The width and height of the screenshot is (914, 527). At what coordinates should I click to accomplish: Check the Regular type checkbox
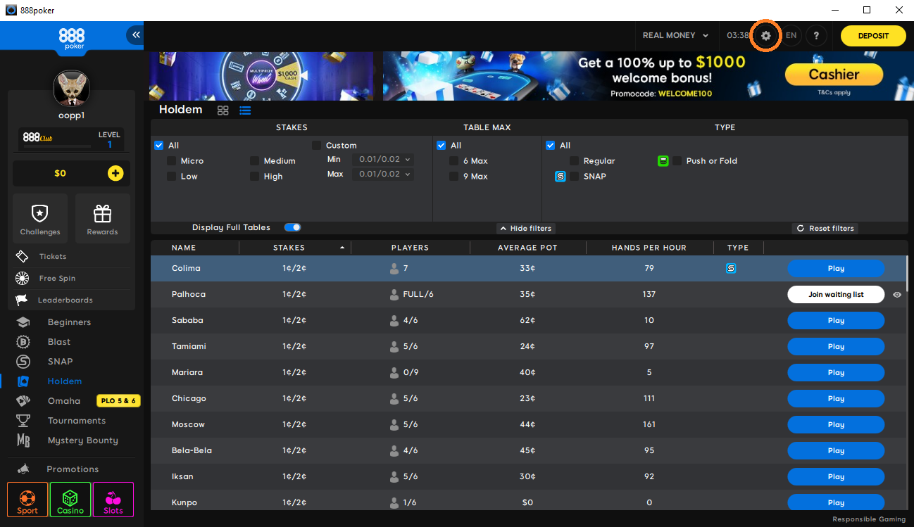[575, 160]
